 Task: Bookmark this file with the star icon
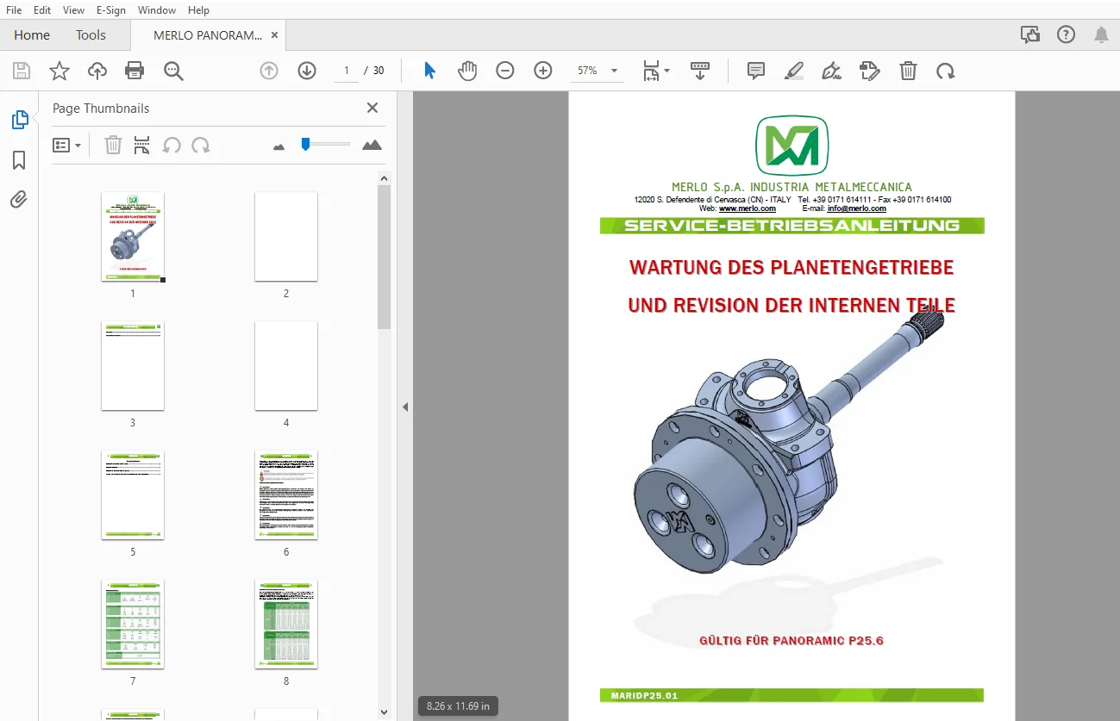point(59,71)
